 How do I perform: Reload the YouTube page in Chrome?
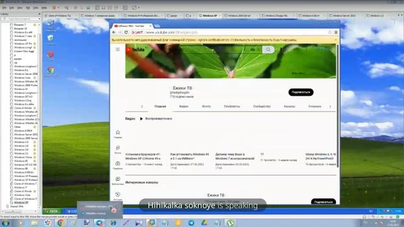point(126,32)
